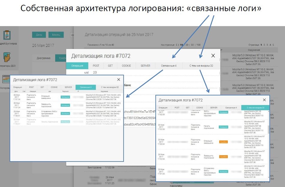This screenshot has width=285, height=187.
Task: Go to page 3 of results
Action: [267, 45]
